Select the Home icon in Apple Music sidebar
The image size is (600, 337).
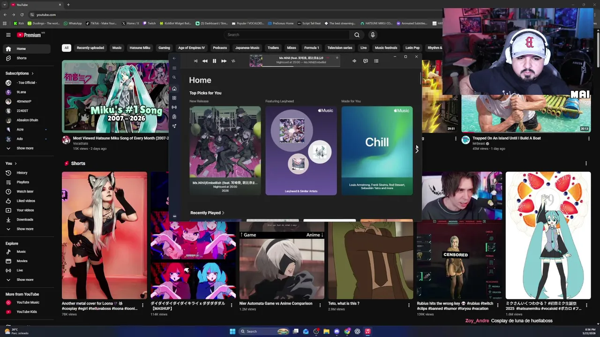click(x=174, y=88)
